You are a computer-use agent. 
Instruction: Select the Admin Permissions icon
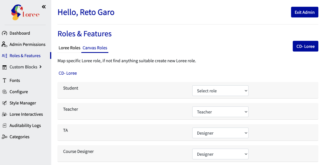4,44
